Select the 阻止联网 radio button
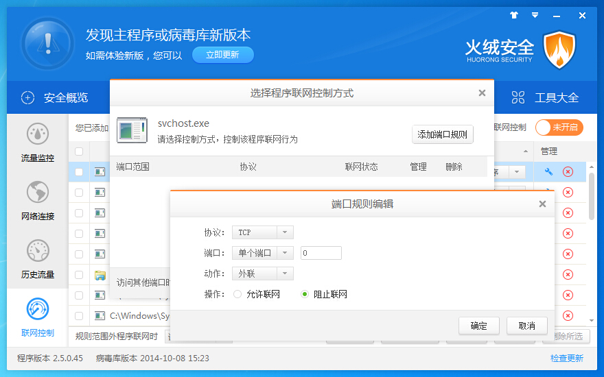The image size is (604, 377). [x=305, y=295]
